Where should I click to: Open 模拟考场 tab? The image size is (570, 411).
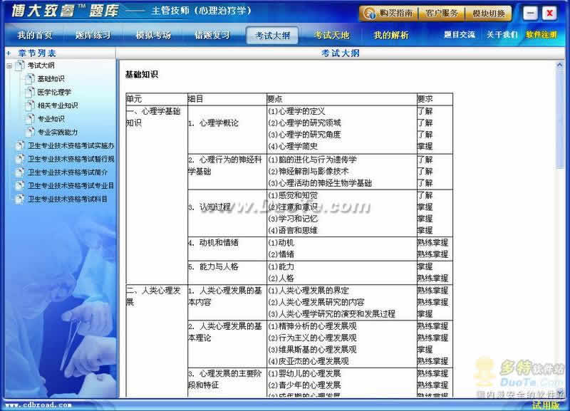click(x=153, y=35)
